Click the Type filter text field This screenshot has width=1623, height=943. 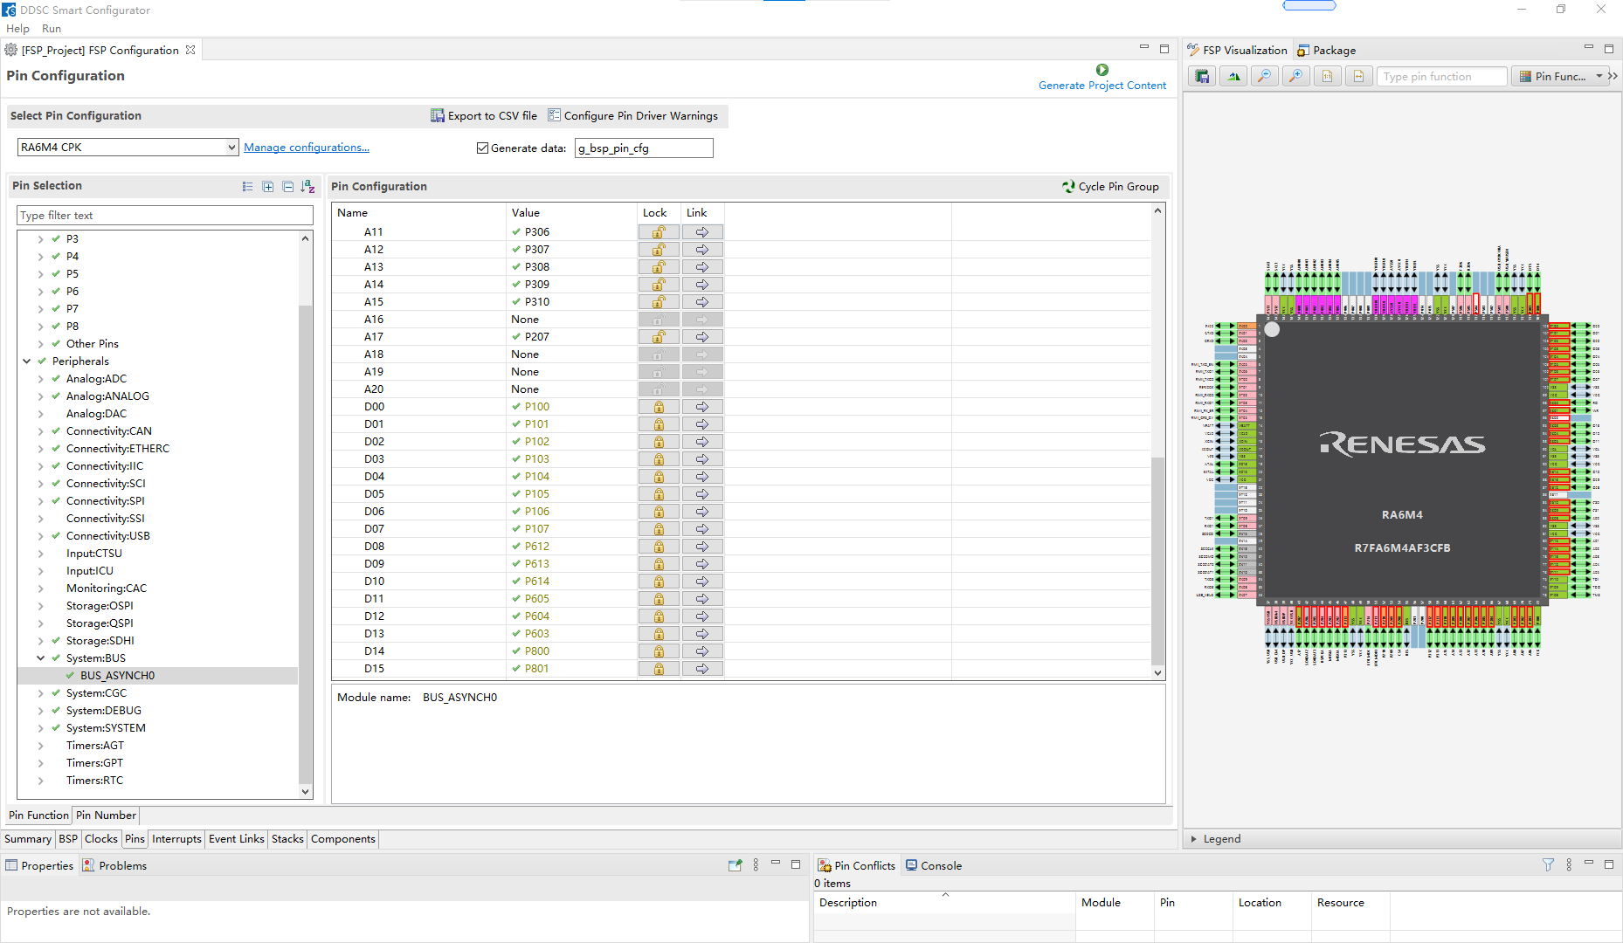point(165,216)
